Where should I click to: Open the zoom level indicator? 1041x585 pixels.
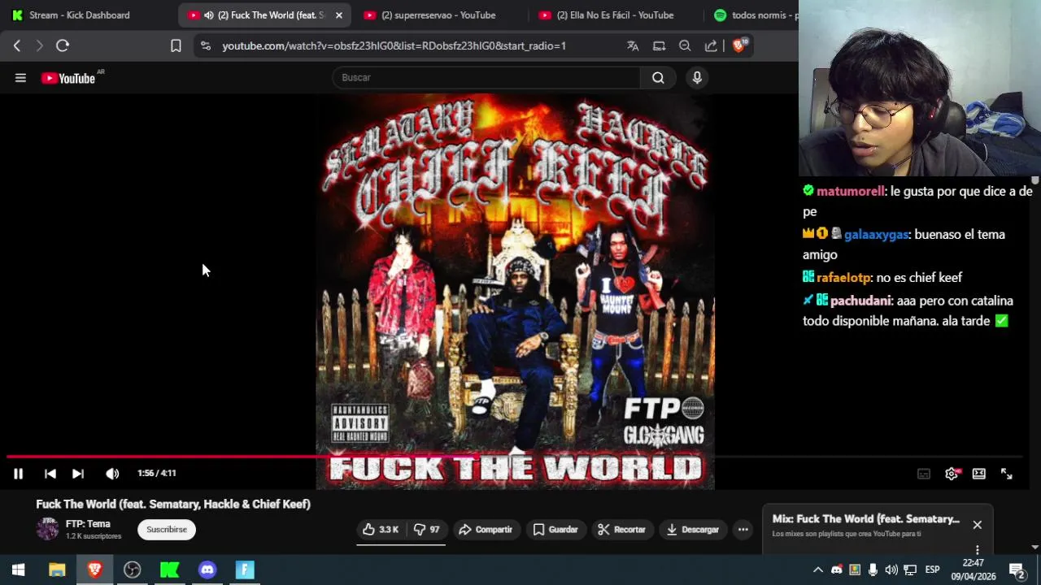tap(685, 46)
